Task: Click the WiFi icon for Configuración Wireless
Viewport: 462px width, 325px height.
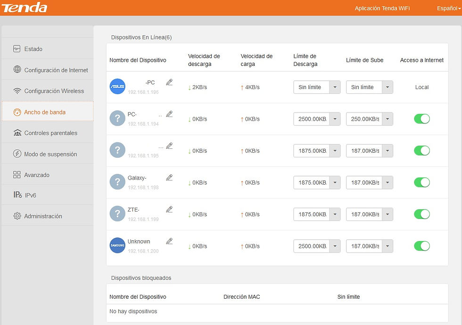Action: (x=17, y=91)
